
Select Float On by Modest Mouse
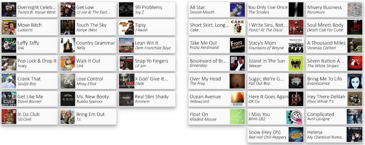pos(217,117)
